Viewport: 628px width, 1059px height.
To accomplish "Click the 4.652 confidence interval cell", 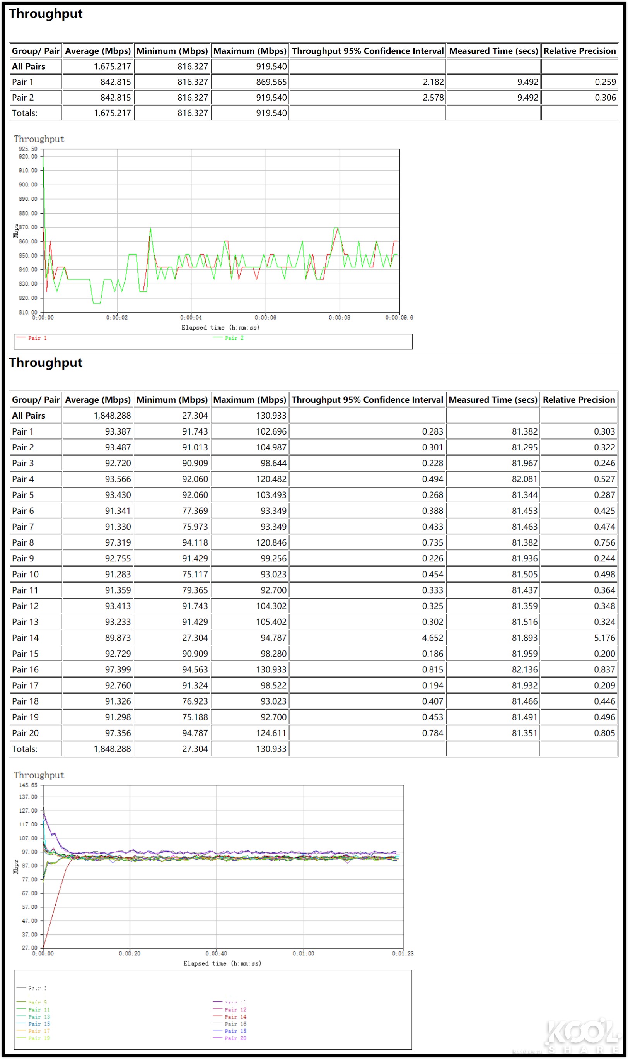I will click(432, 638).
